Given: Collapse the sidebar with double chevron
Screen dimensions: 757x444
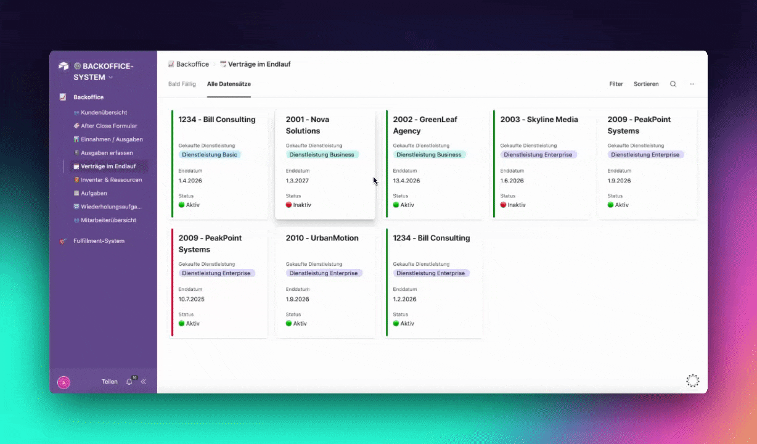Looking at the screenshot, I should tap(144, 382).
